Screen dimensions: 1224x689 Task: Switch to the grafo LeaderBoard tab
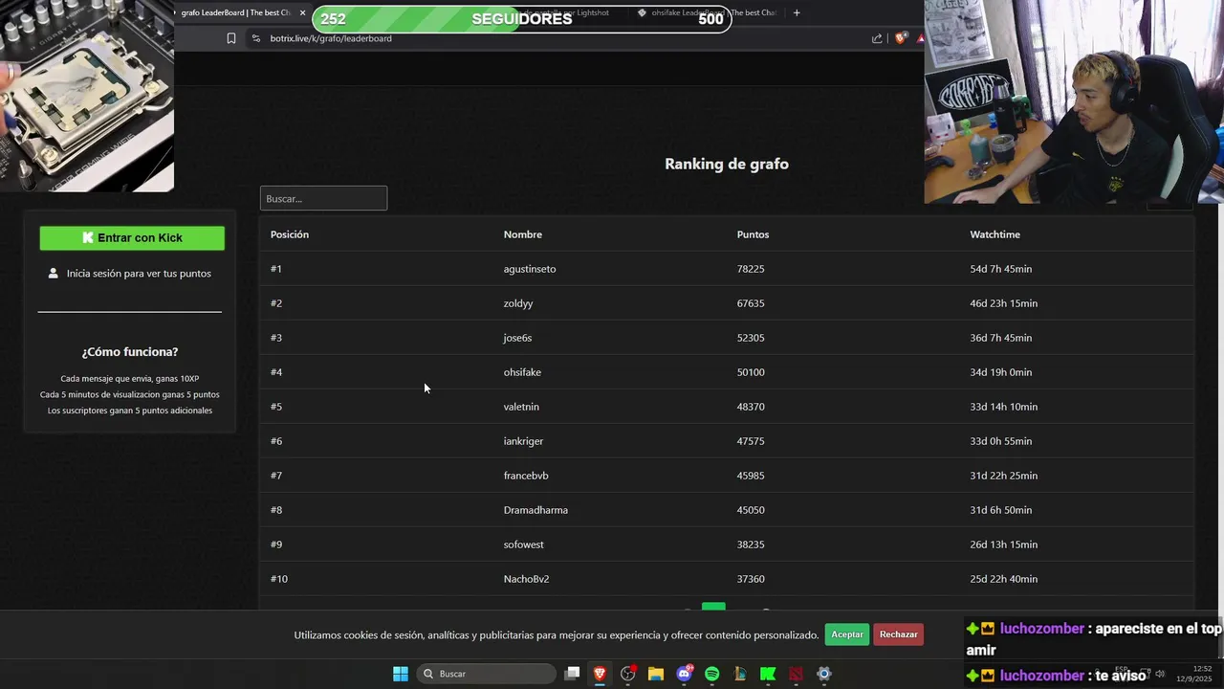coord(234,12)
